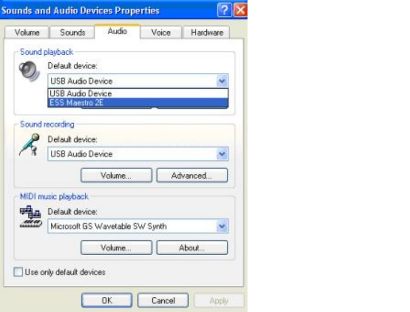Confirm changes with the OK button
Image resolution: width=410 pixels, height=312 pixels.
[x=107, y=300]
